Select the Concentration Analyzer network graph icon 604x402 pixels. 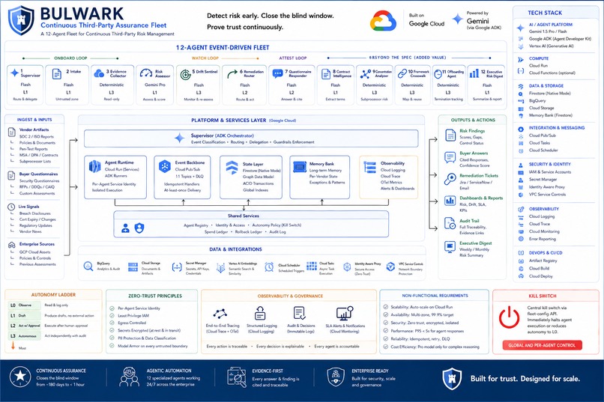click(366, 73)
